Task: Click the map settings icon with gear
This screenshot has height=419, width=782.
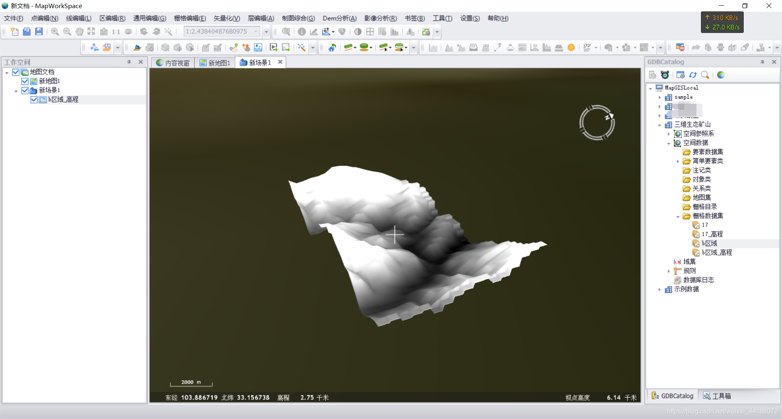Action: (x=426, y=32)
